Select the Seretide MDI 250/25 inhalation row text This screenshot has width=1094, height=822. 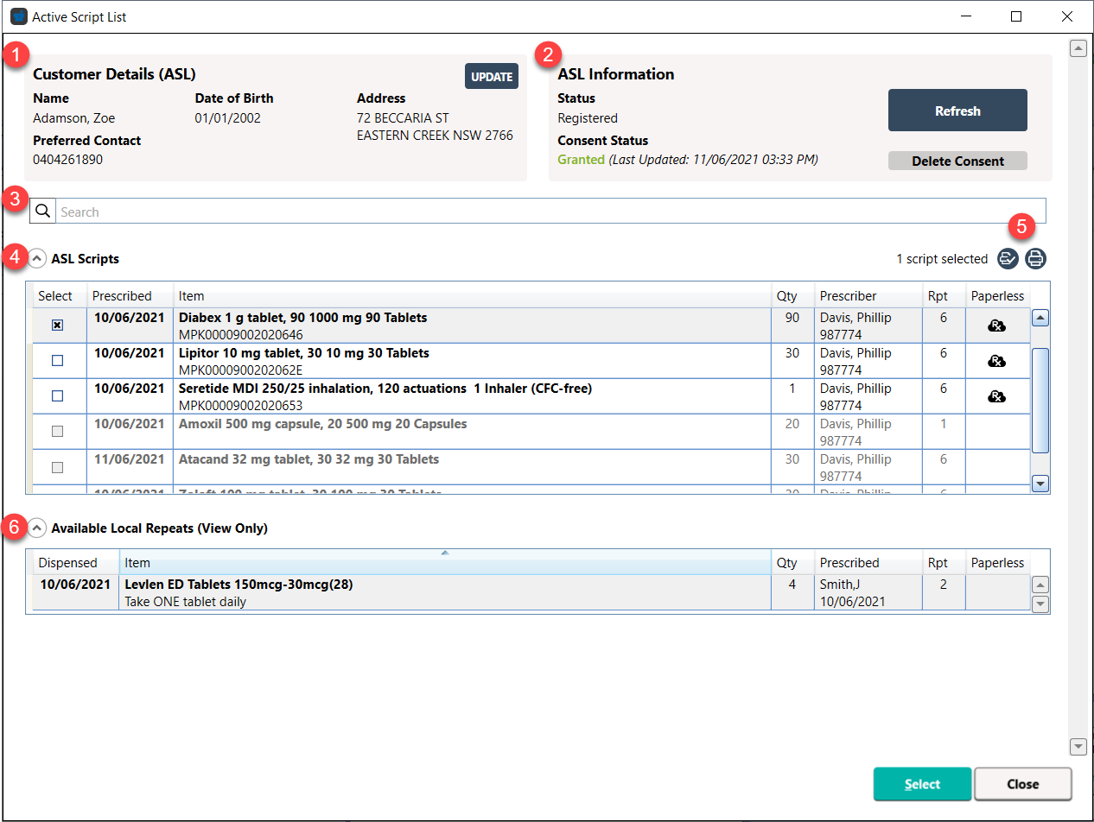coord(385,389)
